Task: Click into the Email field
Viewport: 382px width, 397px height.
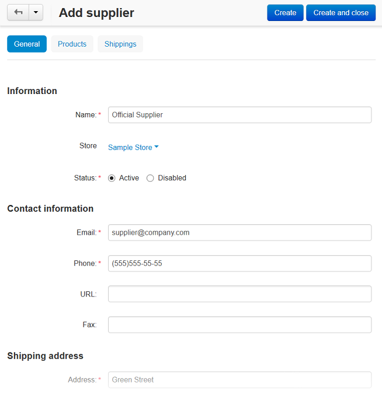Action: [x=239, y=232]
